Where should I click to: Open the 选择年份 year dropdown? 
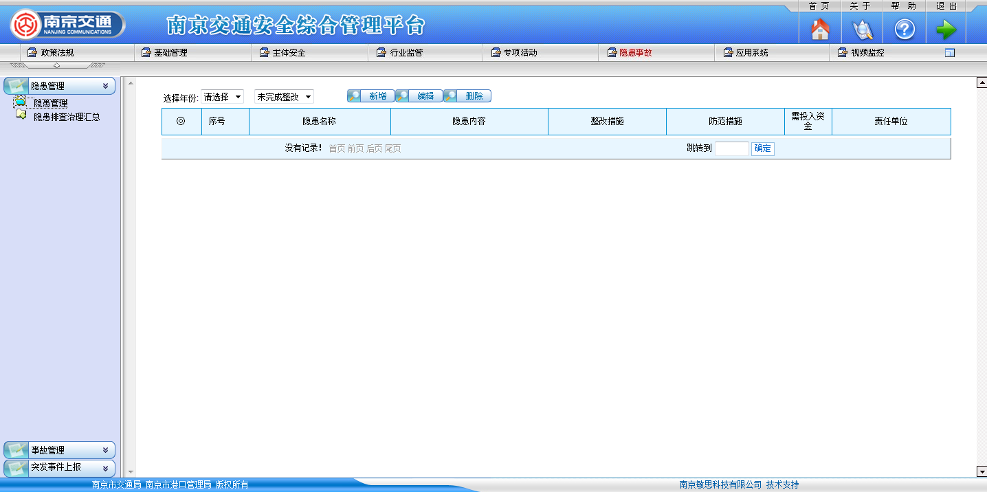[x=222, y=97]
